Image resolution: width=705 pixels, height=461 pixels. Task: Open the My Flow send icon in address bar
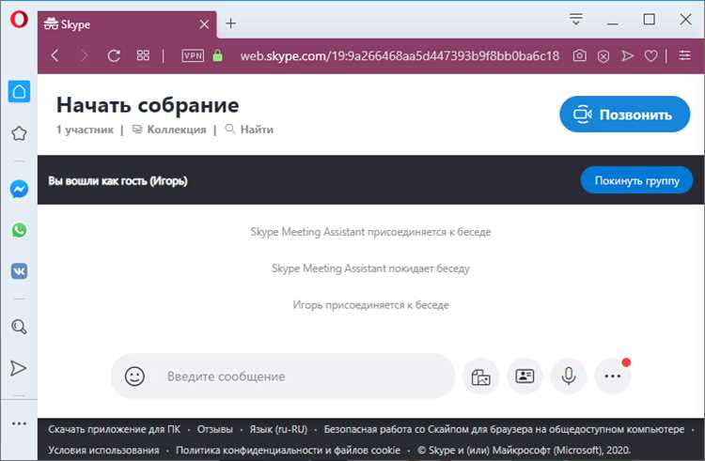[x=627, y=55]
